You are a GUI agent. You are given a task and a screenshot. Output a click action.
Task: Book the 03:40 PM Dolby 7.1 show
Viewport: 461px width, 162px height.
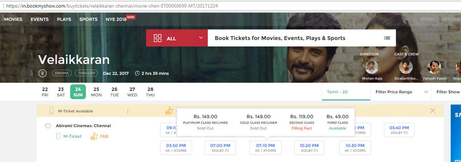(x=400, y=130)
